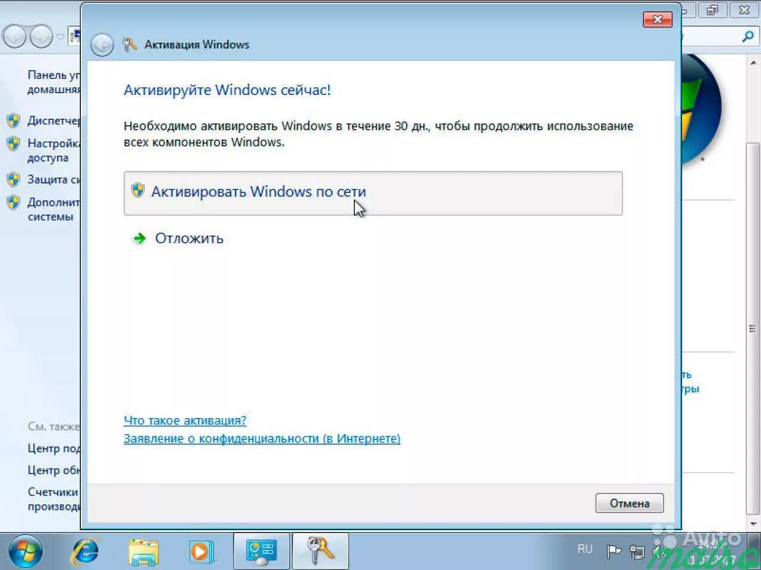Open Защита системы link in background window
The width and height of the screenshot is (761, 570).
54,179
